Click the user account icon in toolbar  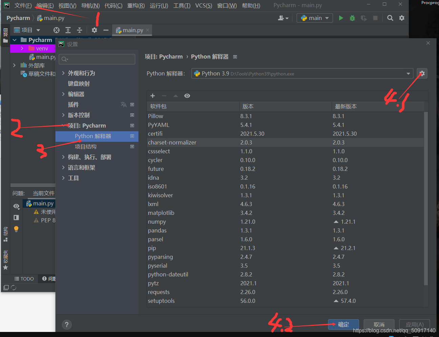(283, 18)
